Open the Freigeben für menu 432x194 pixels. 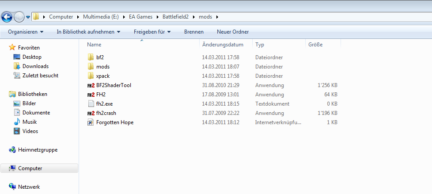pyautogui.click(x=152, y=32)
